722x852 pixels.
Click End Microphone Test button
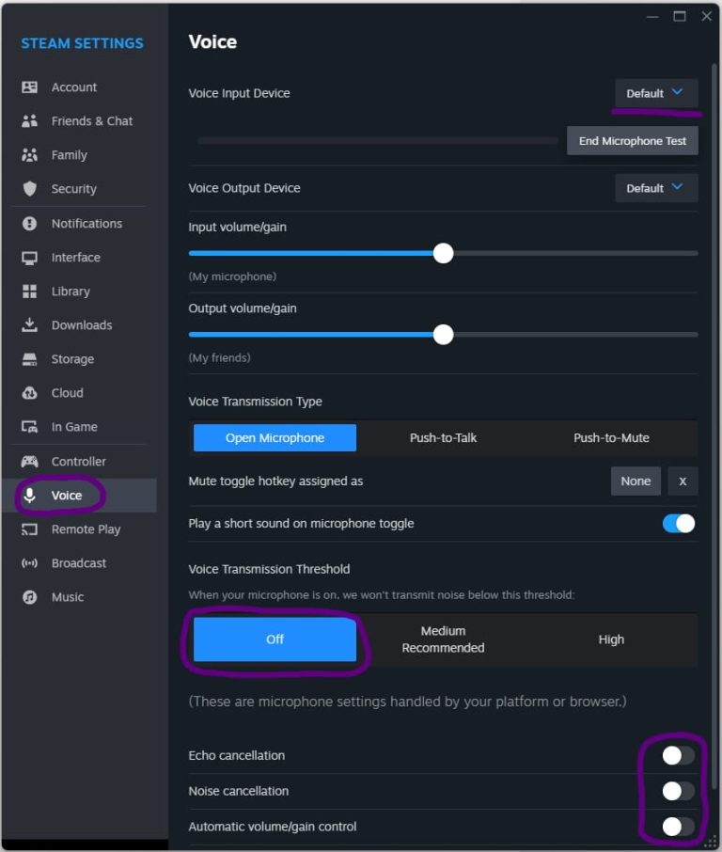tap(633, 141)
